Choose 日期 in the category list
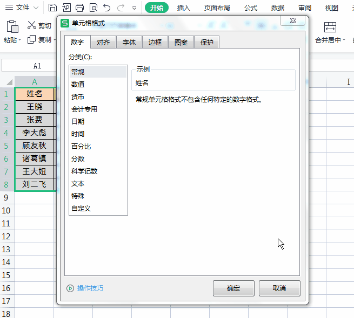The height and width of the screenshot is (318, 354). click(x=98, y=121)
